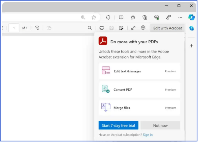Enter full screen PDF view
This screenshot has height=142, width=198.
[133, 28]
